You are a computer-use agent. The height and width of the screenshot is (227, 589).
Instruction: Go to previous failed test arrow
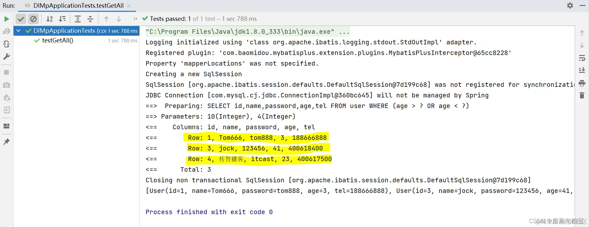106,19
